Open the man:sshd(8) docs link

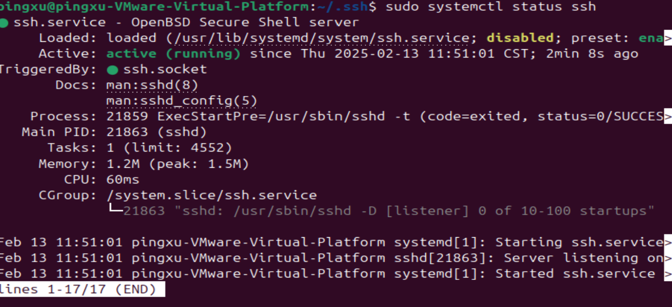click(152, 85)
